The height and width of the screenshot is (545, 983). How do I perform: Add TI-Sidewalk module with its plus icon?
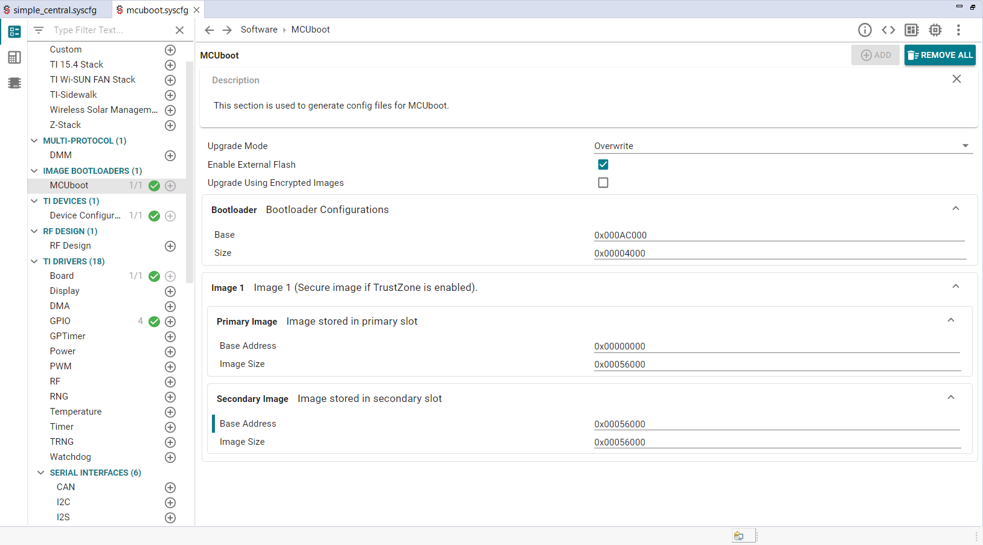click(x=170, y=95)
